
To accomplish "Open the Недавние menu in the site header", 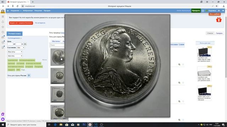I will [16, 11].
